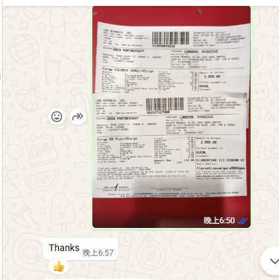
Task: Open the emoji reaction picker beside the photo
Action: 57,117
